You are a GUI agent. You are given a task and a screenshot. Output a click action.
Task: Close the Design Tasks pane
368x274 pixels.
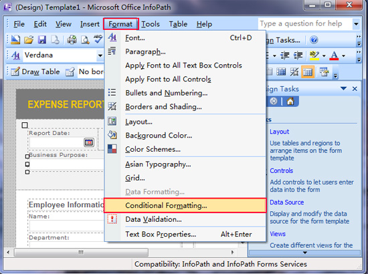tap(355, 89)
